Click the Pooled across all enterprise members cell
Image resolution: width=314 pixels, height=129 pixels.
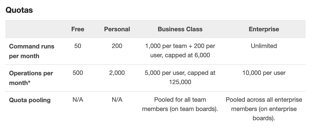coord(264,109)
